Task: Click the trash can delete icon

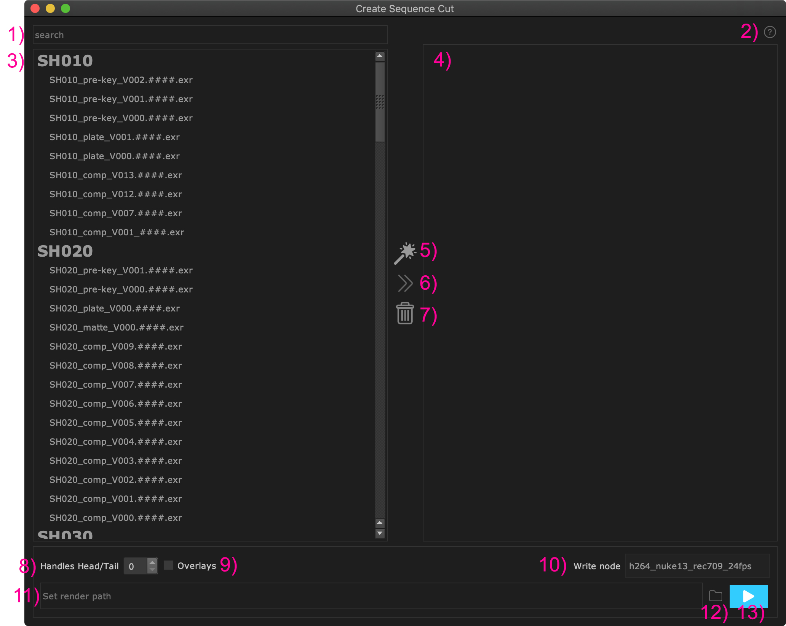Action: pos(405,314)
